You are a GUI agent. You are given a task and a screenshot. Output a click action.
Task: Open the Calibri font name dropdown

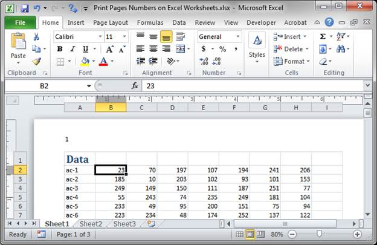click(x=100, y=36)
